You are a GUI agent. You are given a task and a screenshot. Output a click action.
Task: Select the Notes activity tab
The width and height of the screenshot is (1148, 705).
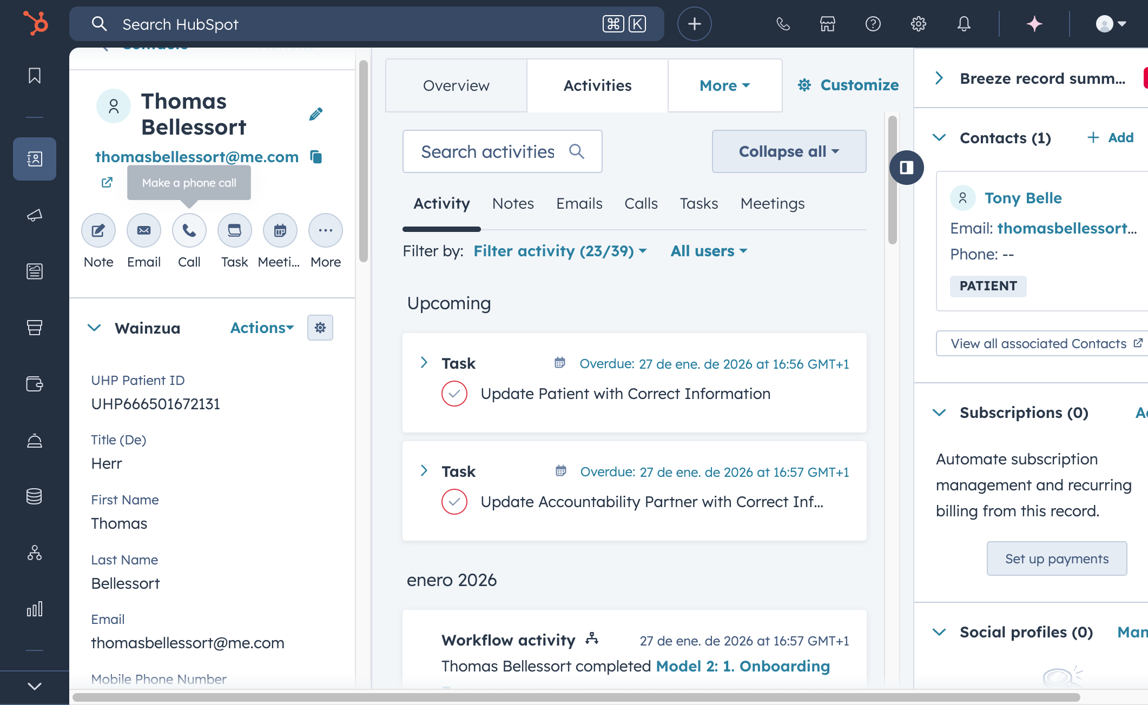click(513, 203)
